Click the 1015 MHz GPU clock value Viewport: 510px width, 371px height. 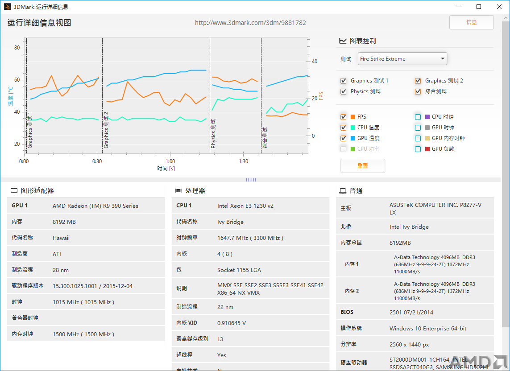[83, 302]
